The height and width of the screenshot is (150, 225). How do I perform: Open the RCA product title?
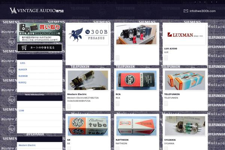click(x=118, y=94)
